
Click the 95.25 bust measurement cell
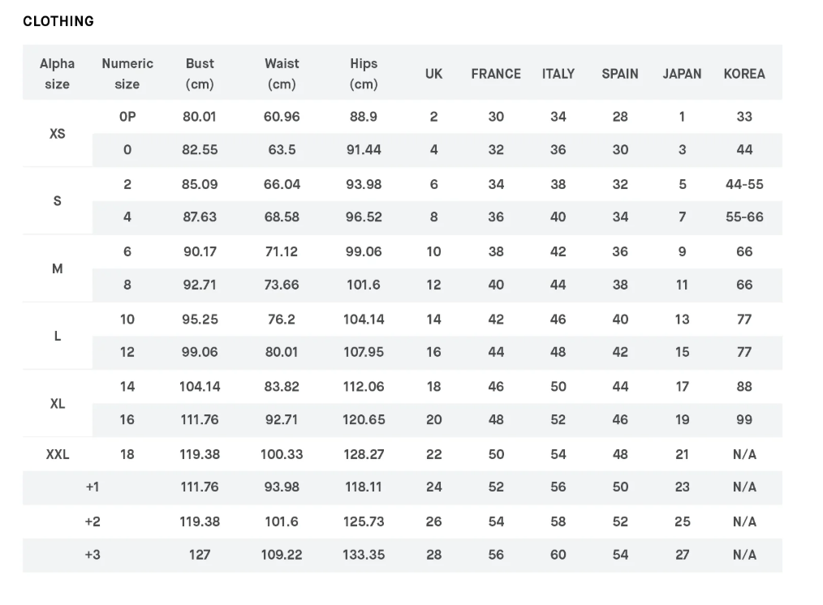(x=200, y=320)
